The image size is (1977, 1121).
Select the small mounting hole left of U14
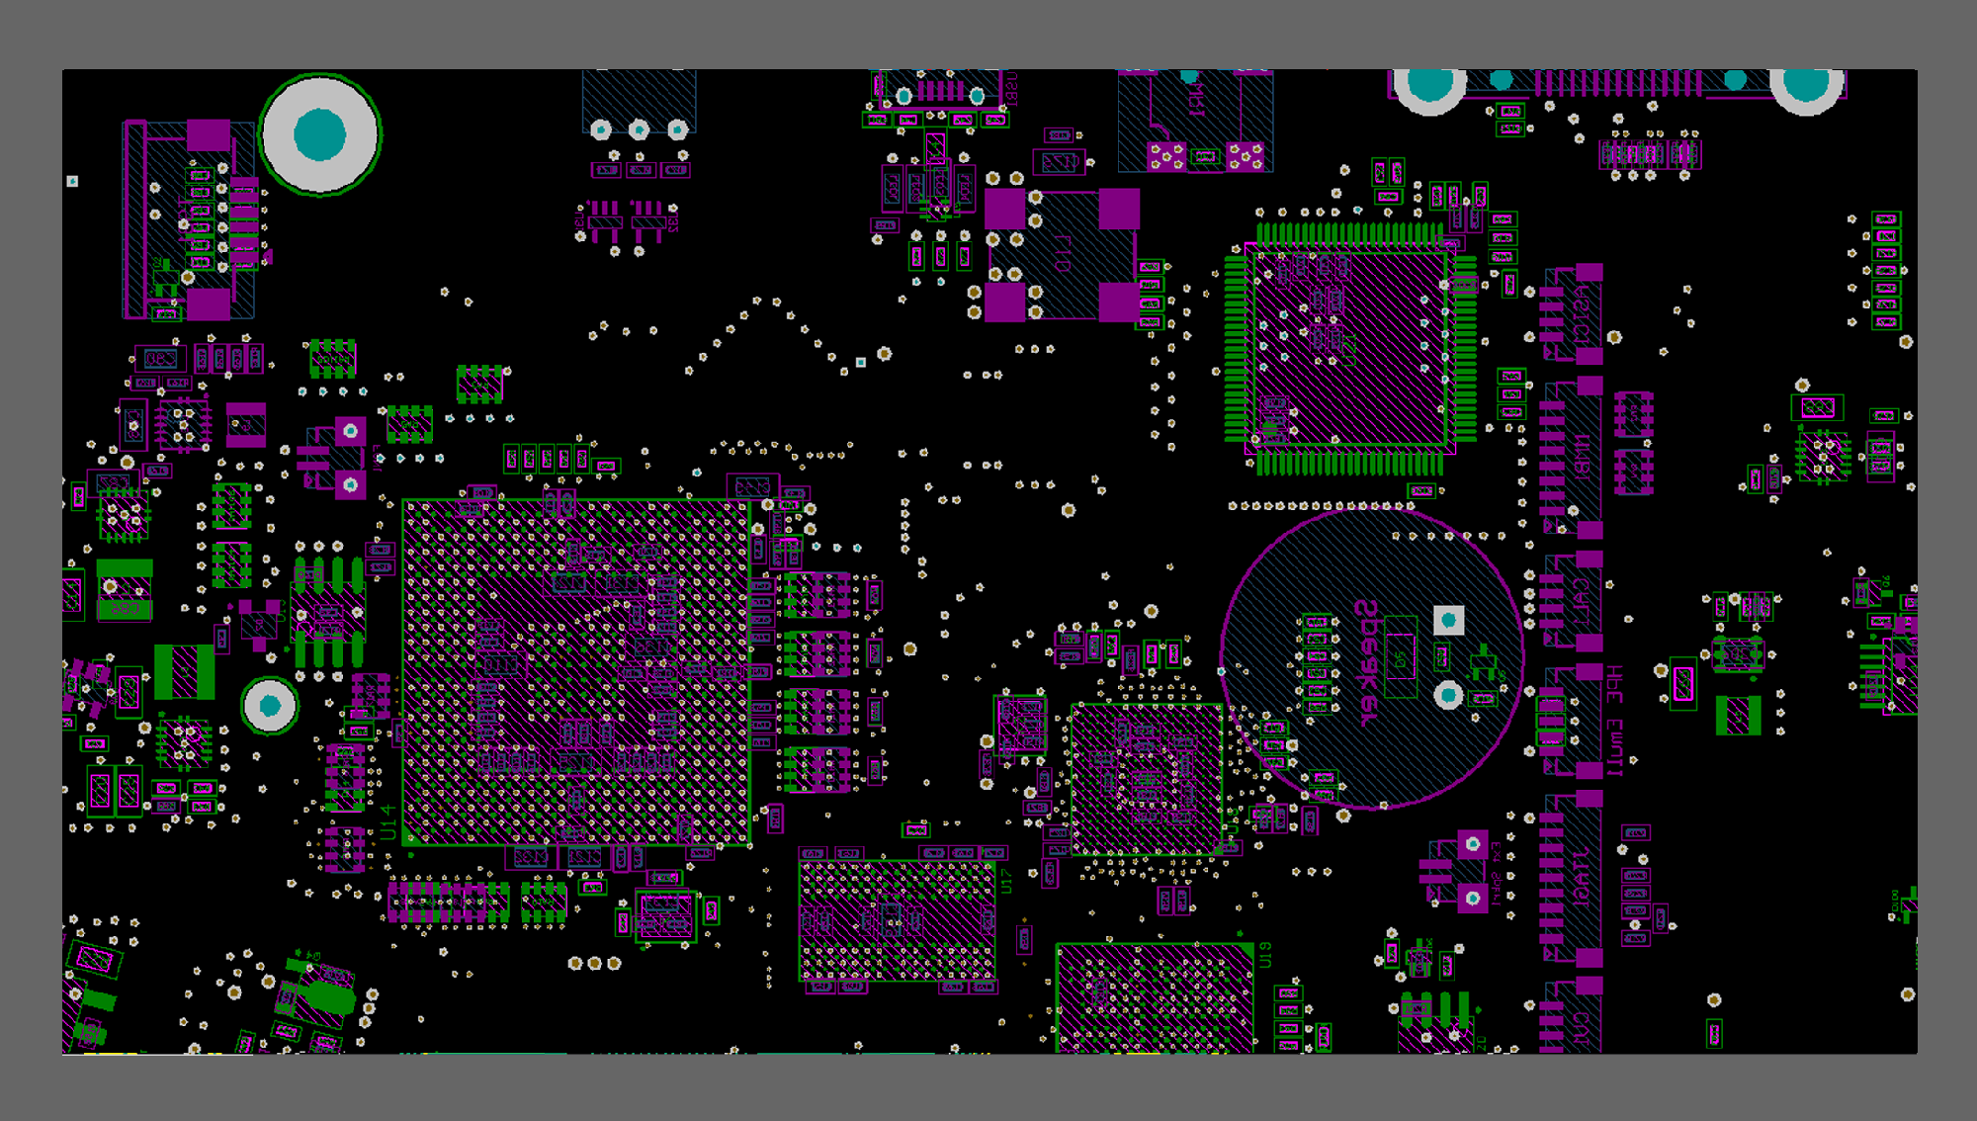(x=269, y=706)
